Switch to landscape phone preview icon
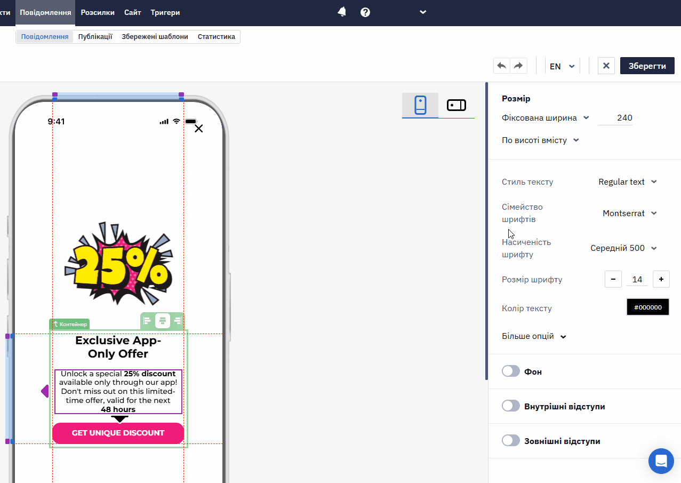Screen dimensions: 681x483 click(456, 105)
